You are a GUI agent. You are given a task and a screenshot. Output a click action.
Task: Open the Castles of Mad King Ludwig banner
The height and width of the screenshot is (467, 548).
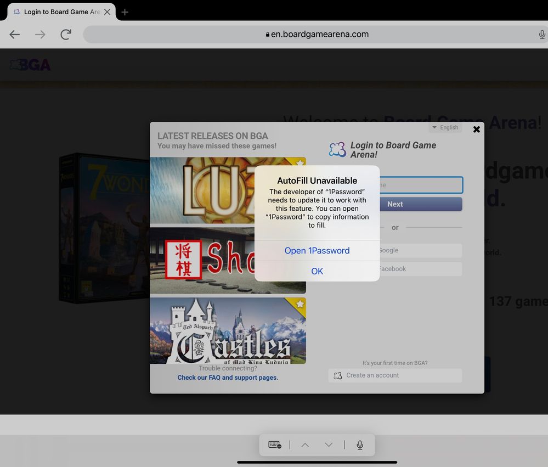click(228, 331)
